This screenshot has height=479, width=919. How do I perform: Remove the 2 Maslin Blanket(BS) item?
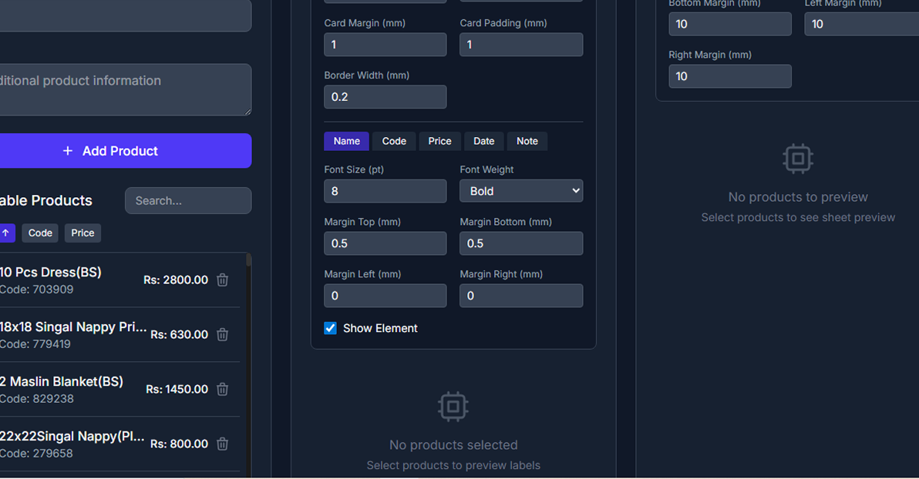[222, 390]
